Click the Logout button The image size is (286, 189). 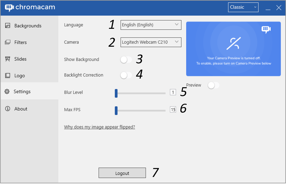[122, 173]
